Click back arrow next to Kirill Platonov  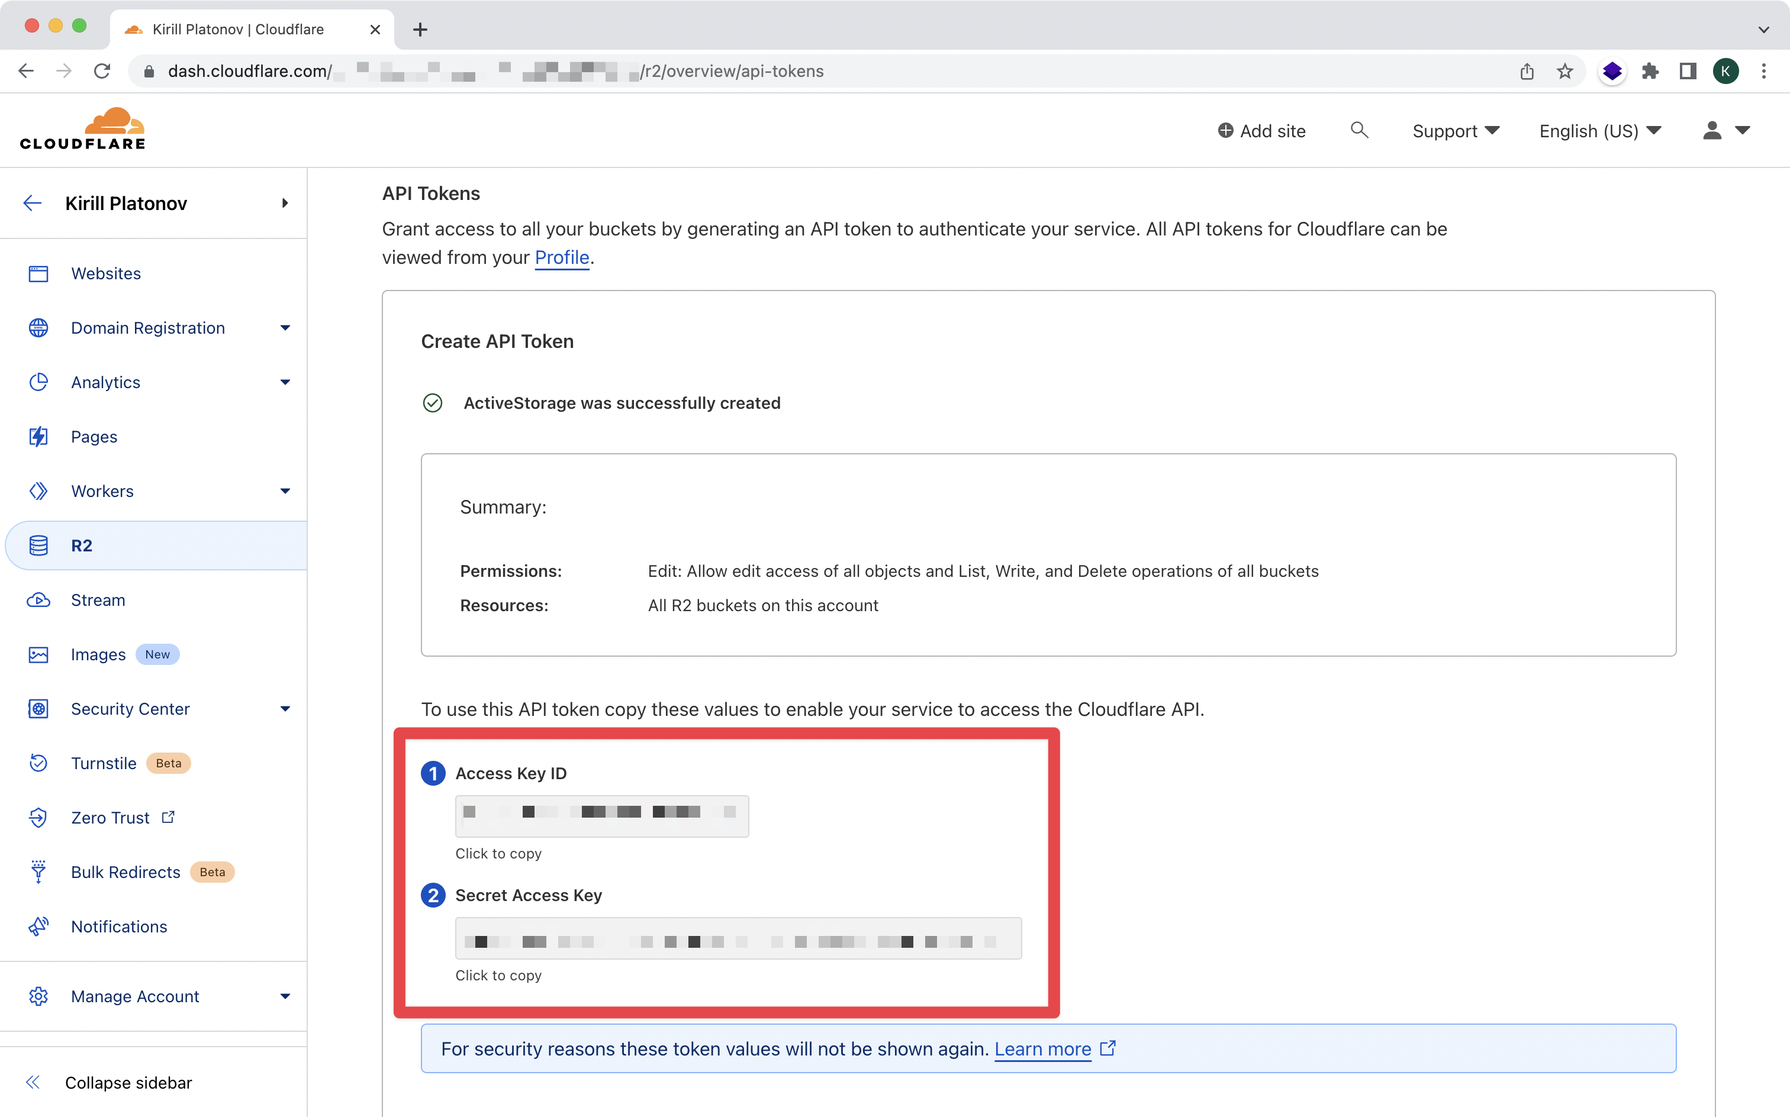pyautogui.click(x=33, y=203)
